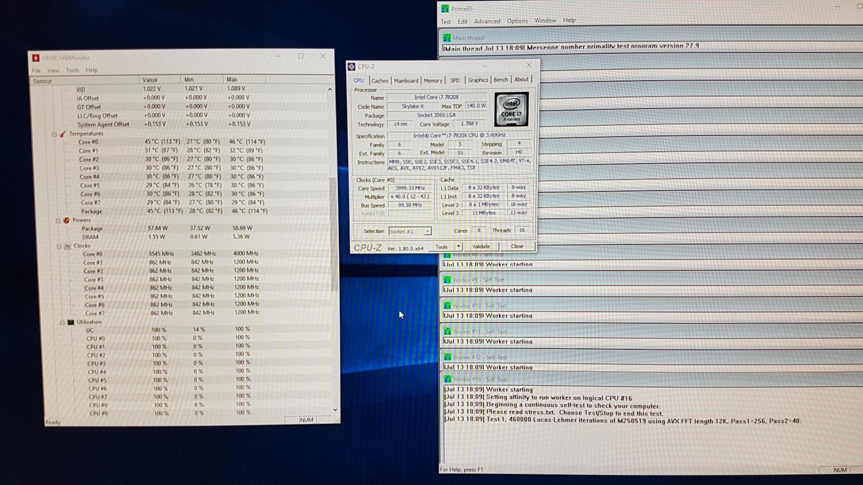Select the Worker #16 Self-Test title bar
The image size is (863, 485).
651,380
